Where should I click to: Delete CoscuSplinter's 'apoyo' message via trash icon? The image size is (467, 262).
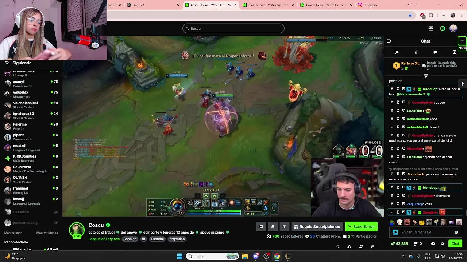(392, 103)
